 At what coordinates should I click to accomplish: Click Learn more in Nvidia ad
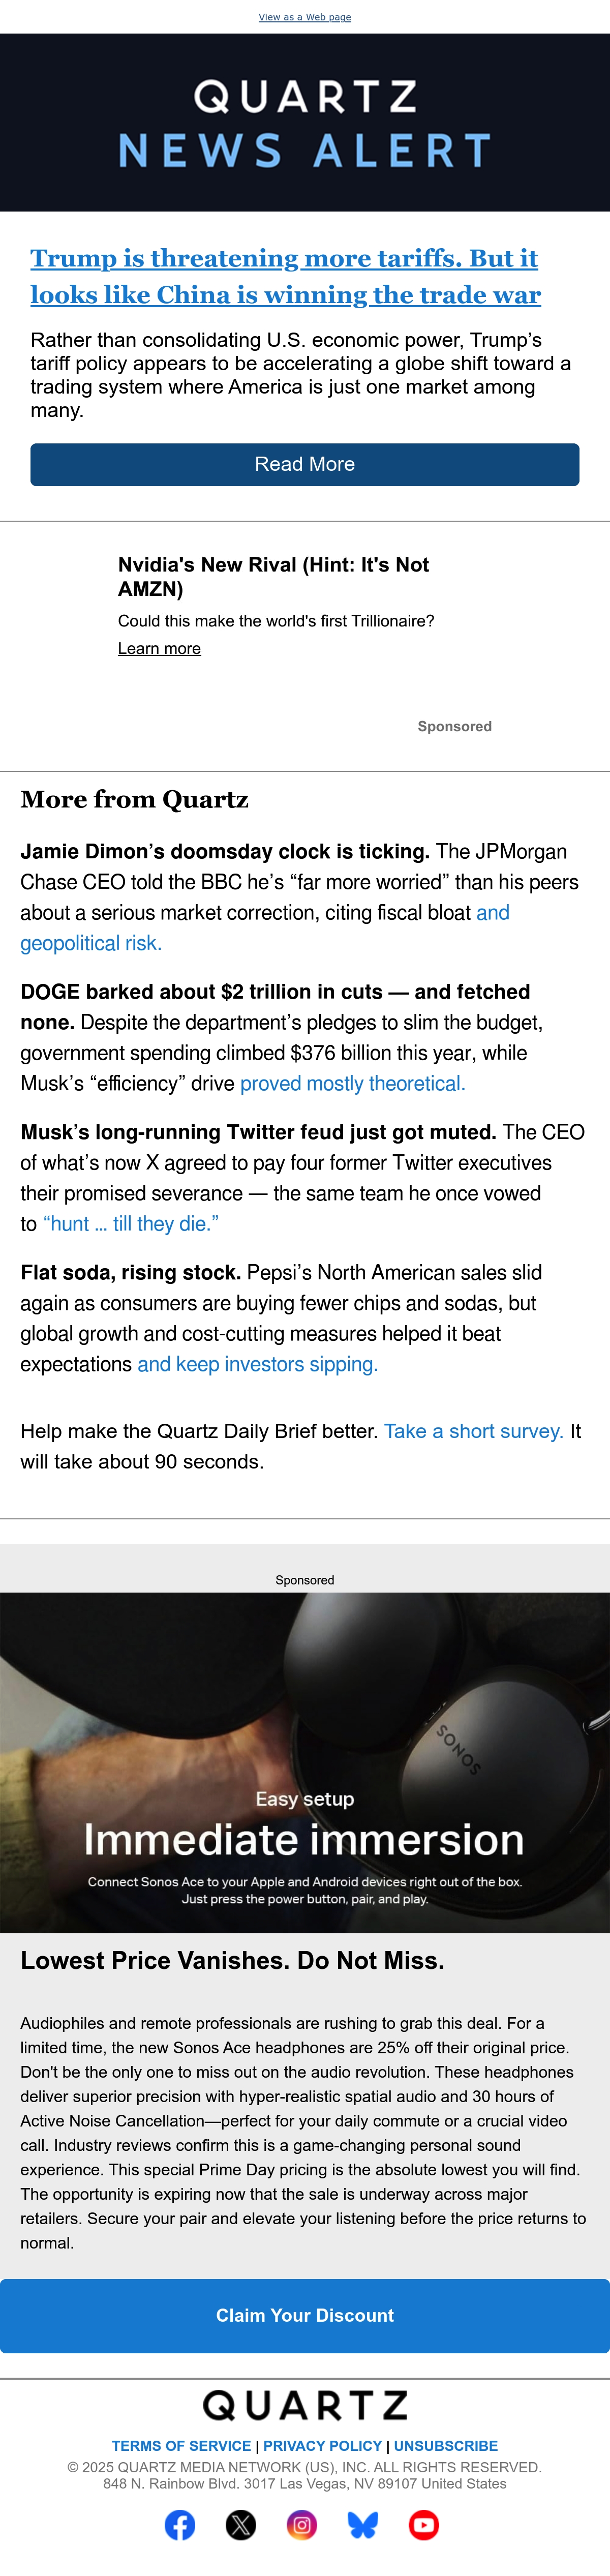click(x=159, y=648)
